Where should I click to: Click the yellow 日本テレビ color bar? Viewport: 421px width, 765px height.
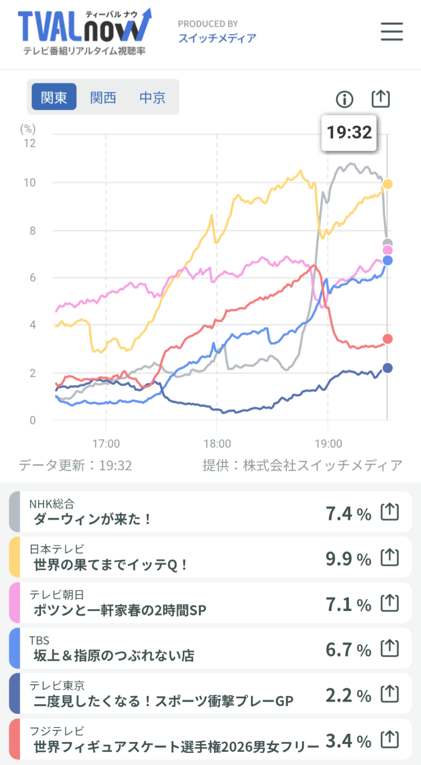click(15, 557)
